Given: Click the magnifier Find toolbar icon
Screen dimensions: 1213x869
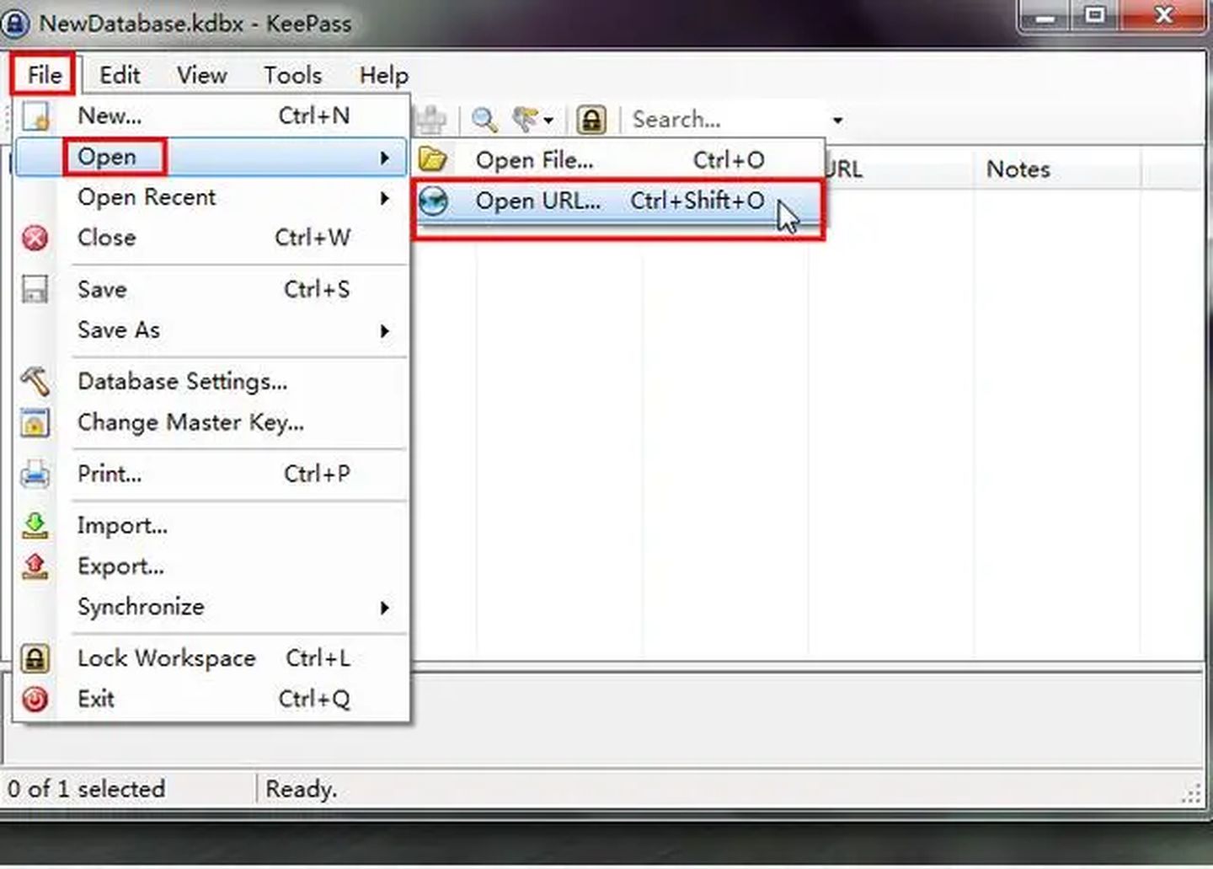Looking at the screenshot, I should click(484, 120).
